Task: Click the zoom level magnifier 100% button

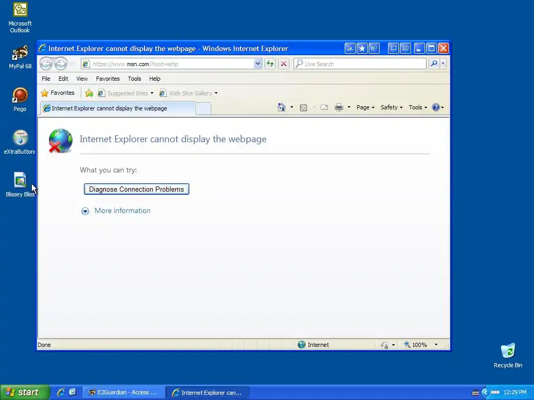Action: click(416, 345)
